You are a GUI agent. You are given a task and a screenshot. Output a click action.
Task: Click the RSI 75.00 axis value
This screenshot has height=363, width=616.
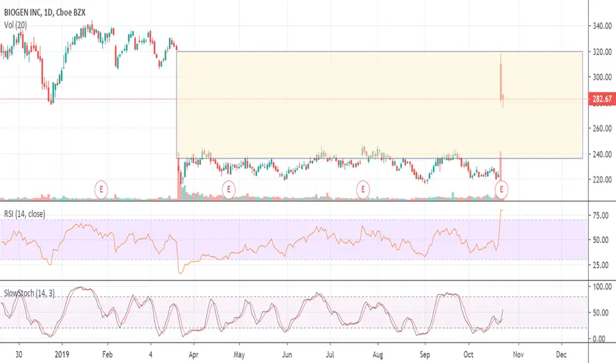tap(601, 215)
